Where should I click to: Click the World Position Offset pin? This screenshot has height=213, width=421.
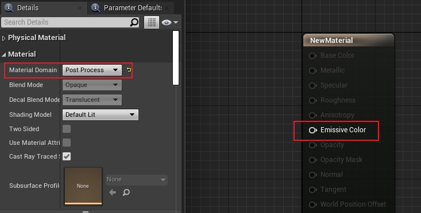[312, 204]
